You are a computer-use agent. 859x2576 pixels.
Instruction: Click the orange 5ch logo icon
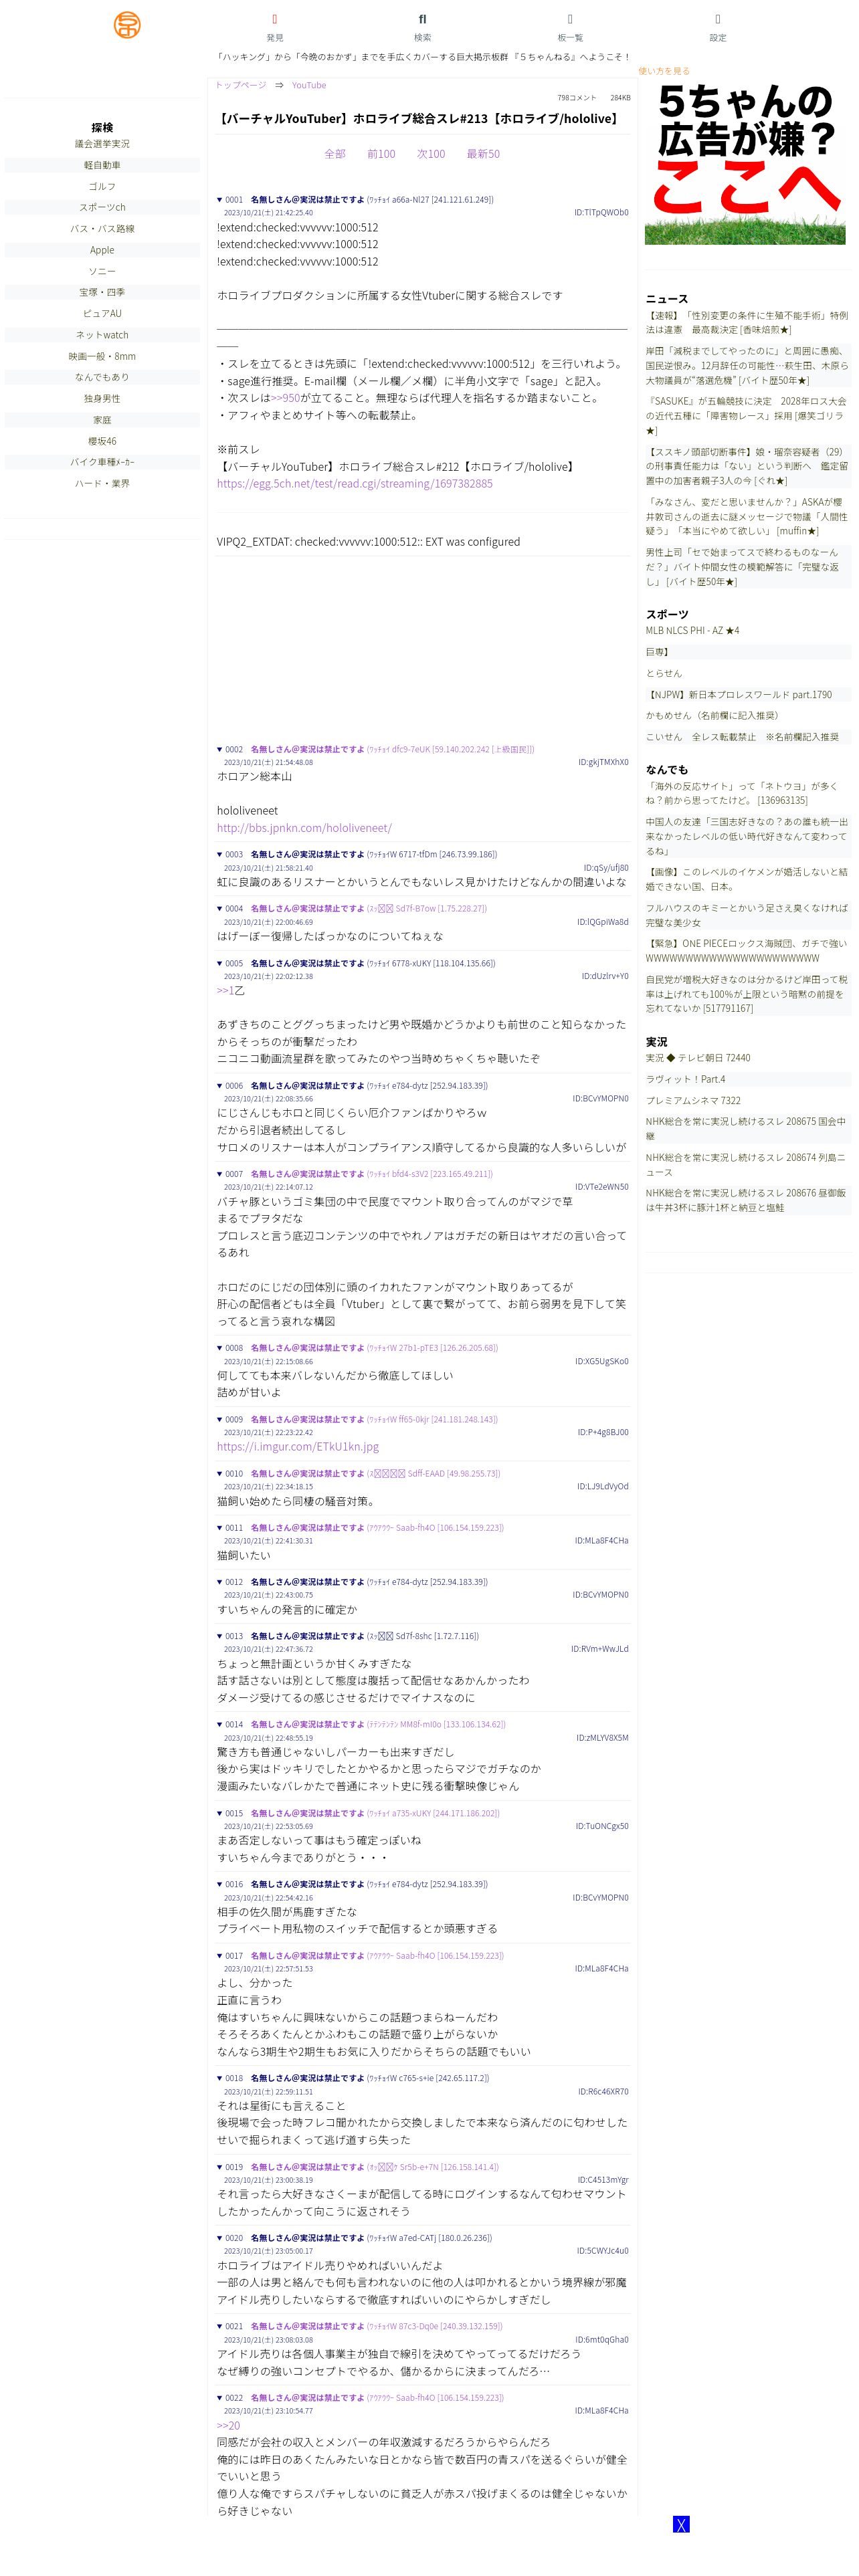coord(127,25)
